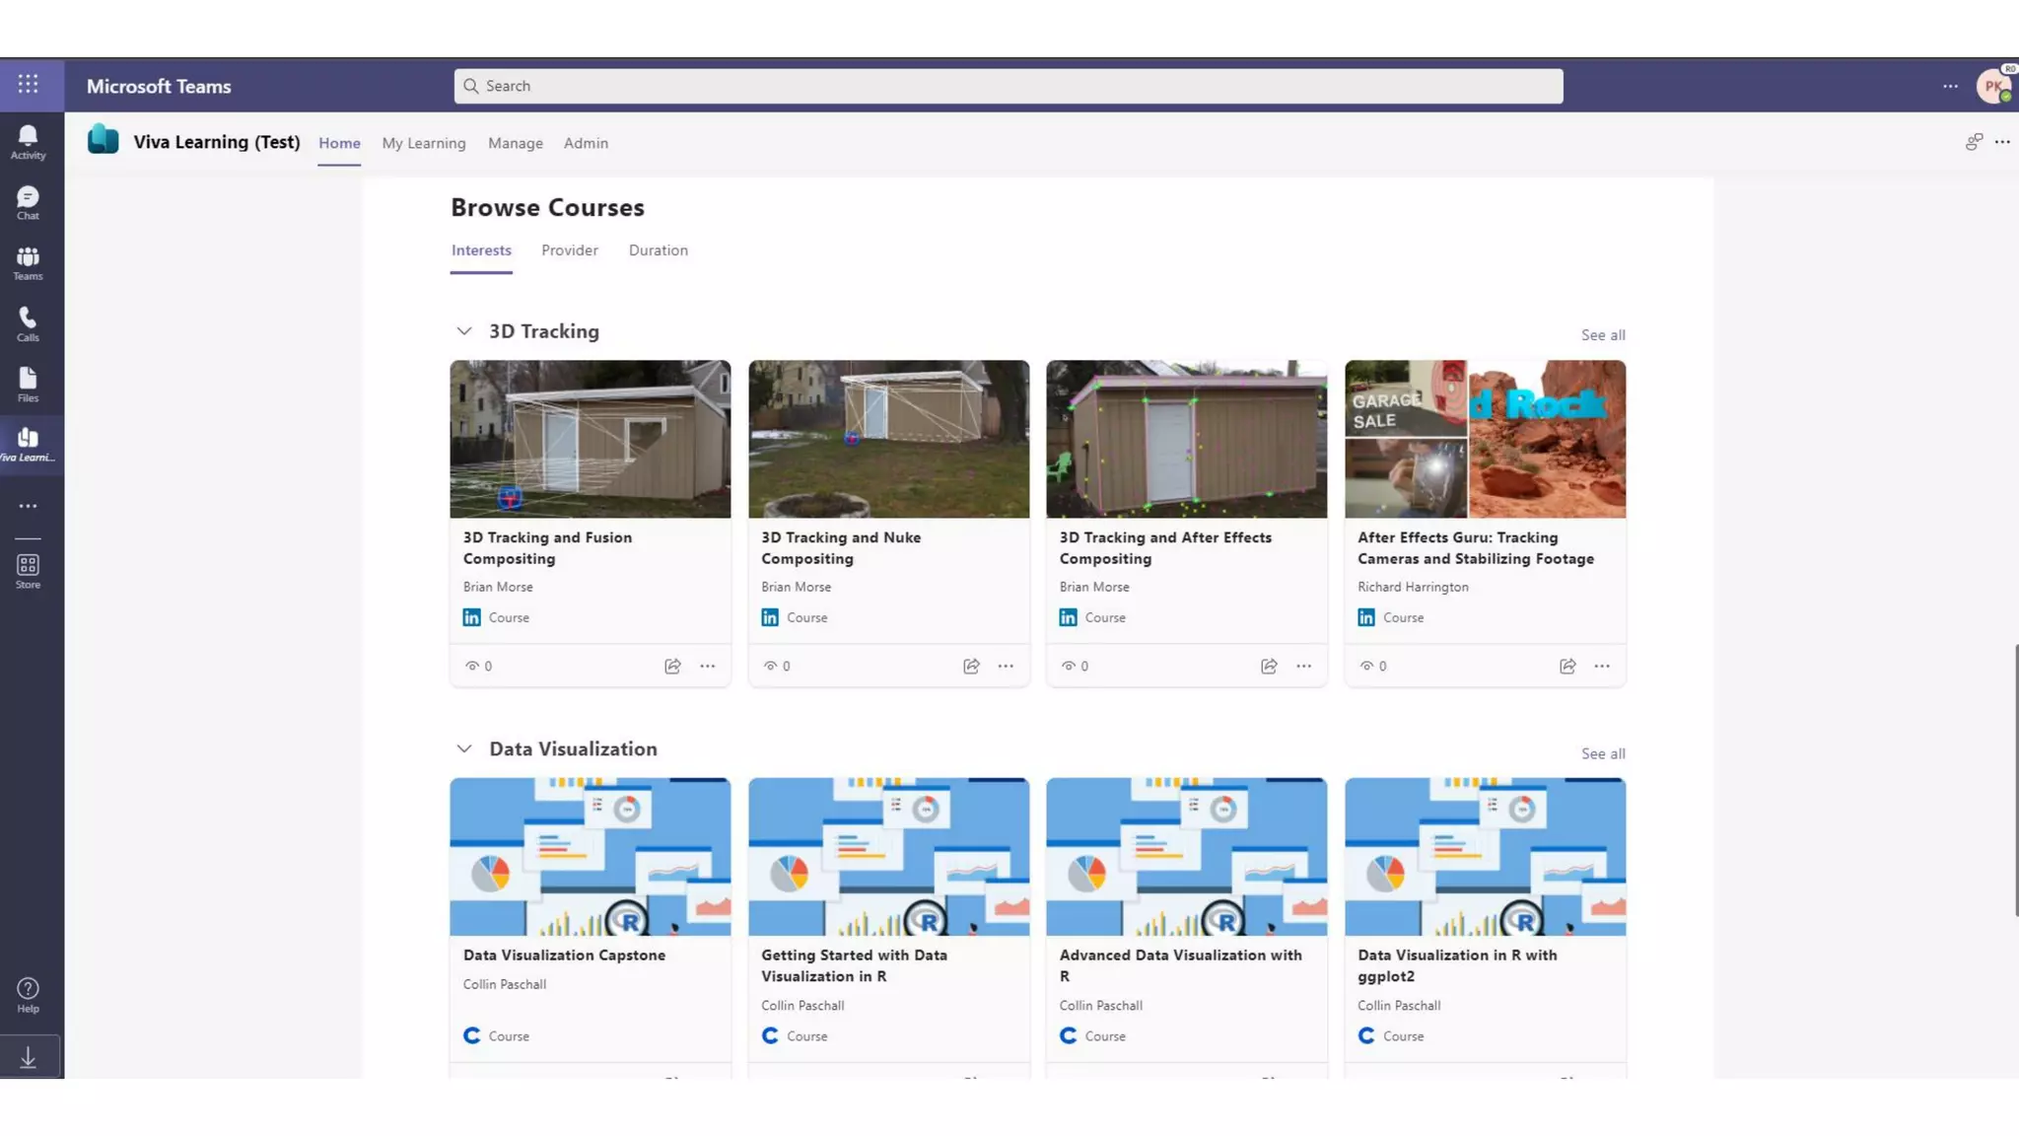Switch to the My Learning tab
2019x1136 pixels.
click(x=424, y=143)
